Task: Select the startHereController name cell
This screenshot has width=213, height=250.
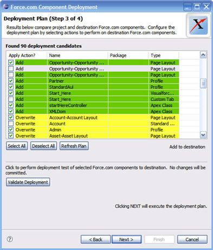Action: [x=78, y=105]
